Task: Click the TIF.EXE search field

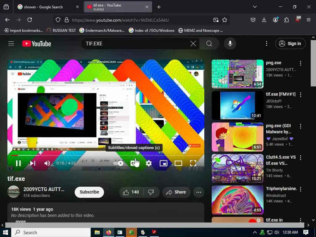Action: [135, 44]
